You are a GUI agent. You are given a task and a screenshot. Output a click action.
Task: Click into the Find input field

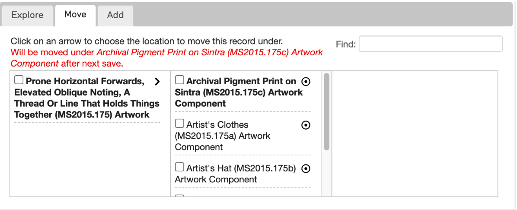(x=431, y=44)
